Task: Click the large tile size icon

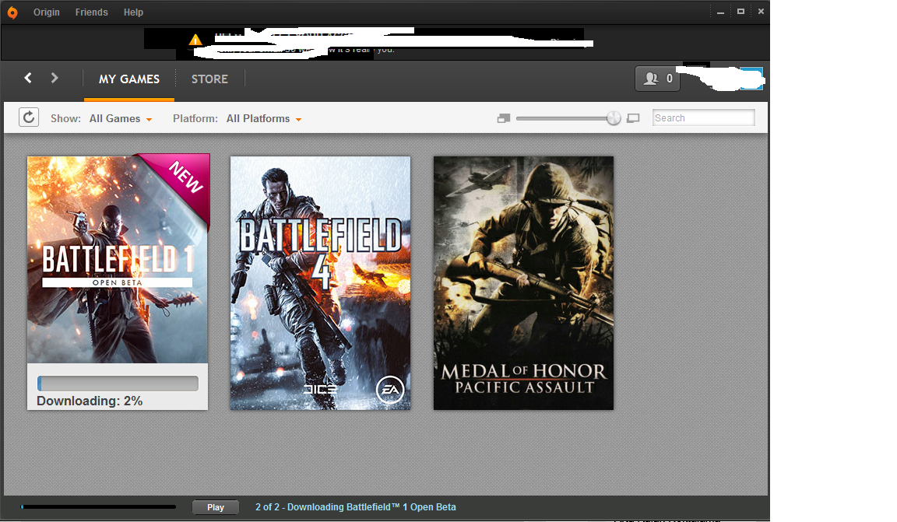Action: [x=633, y=118]
